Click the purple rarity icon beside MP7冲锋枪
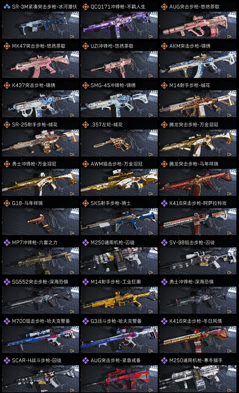 7,242
